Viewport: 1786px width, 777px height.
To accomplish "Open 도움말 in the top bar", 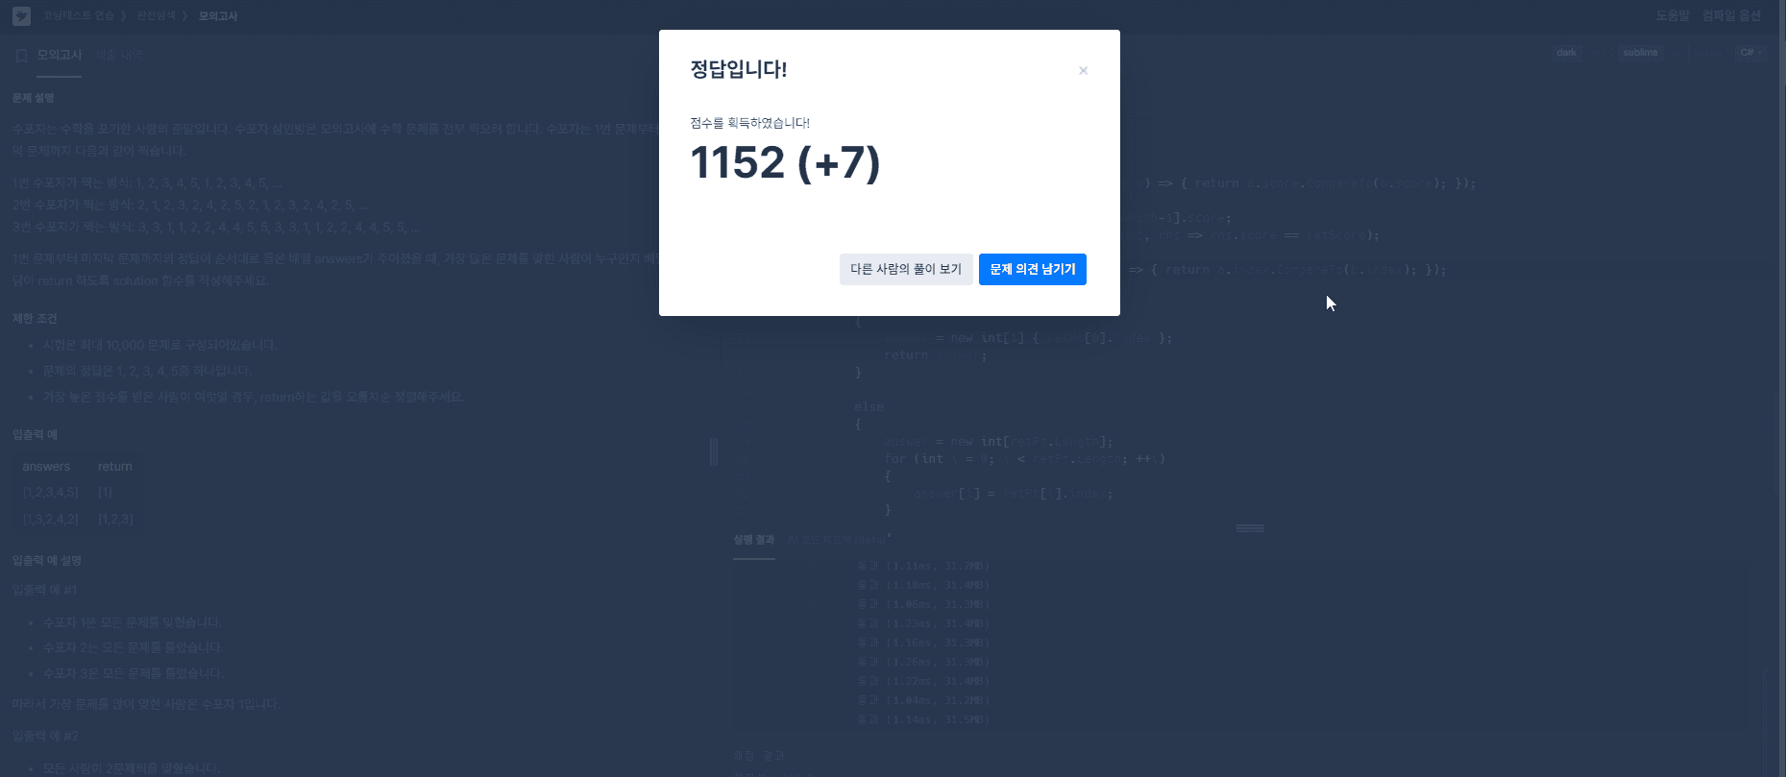I will click(x=1673, y=15).
